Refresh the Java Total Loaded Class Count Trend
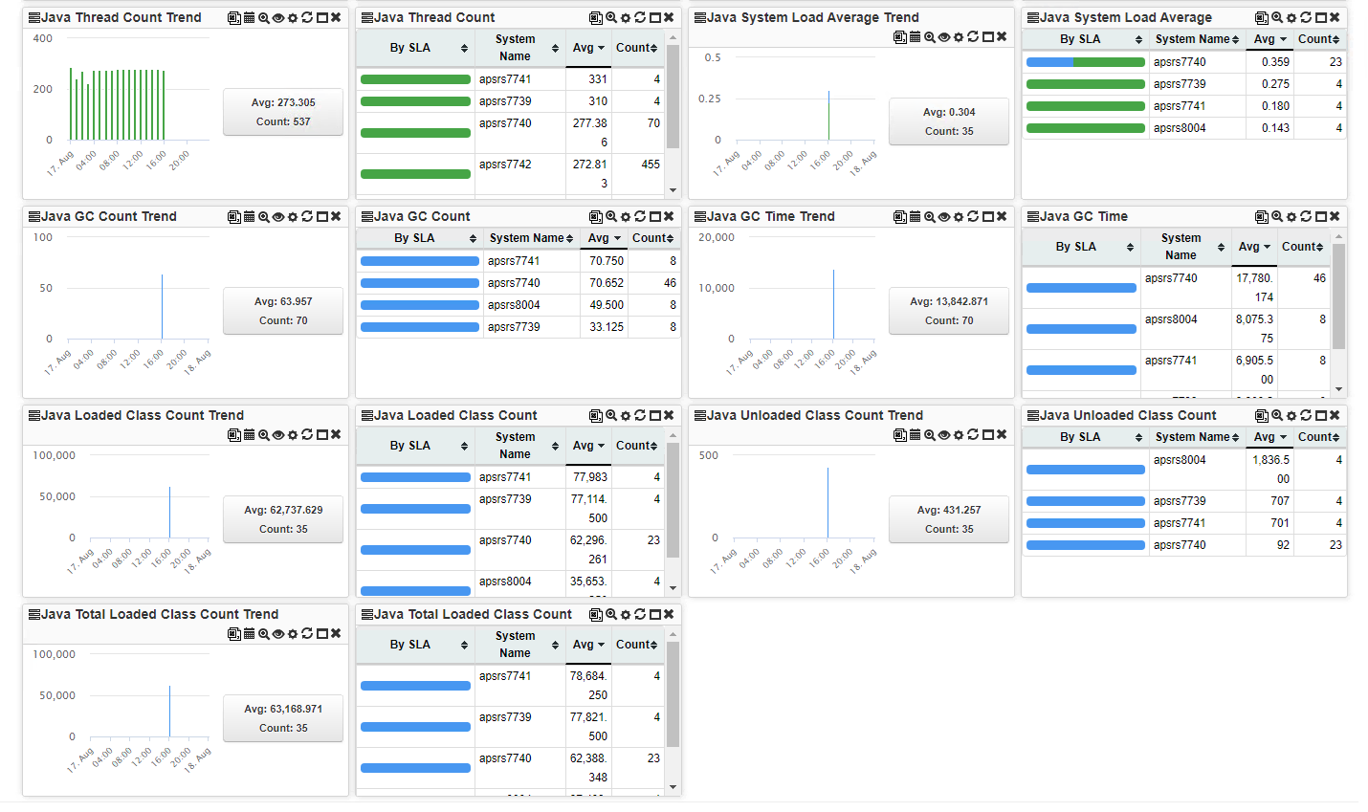The height and width of the screenshot is (812, 1368). [307, 634]
